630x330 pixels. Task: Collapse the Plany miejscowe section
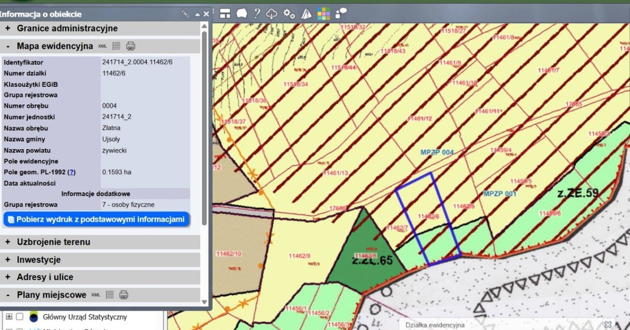click(x=8, y=295)
